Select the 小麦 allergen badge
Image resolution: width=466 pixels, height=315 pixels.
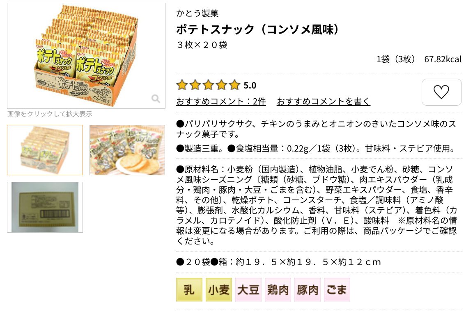(x=219, y=290)
